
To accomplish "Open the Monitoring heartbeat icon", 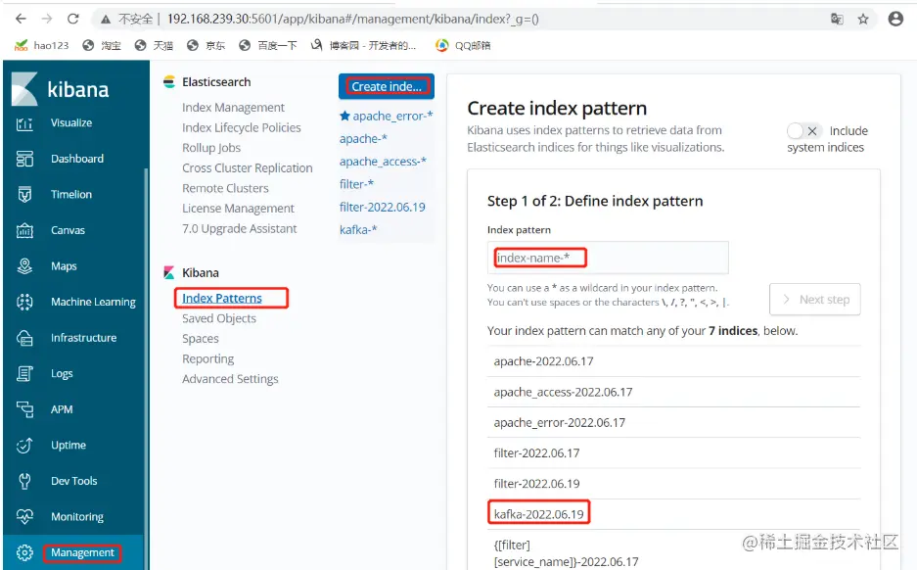I will (24, 517).
